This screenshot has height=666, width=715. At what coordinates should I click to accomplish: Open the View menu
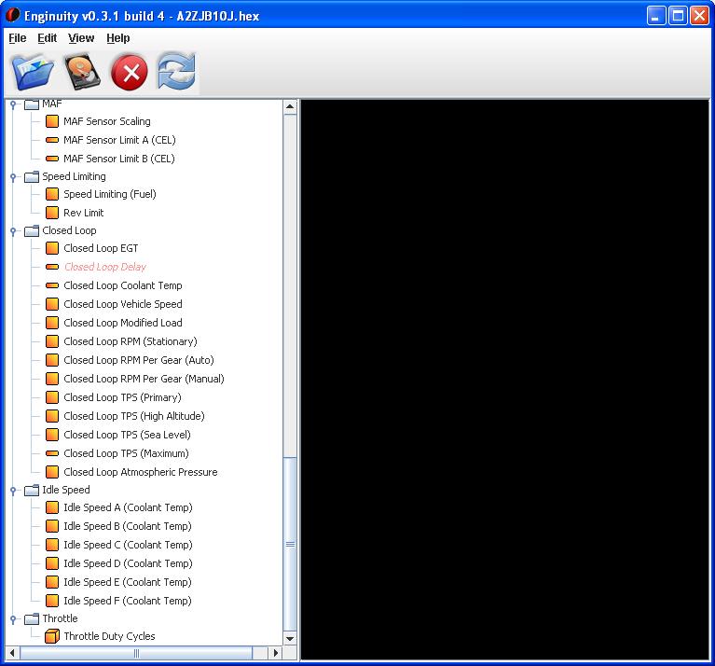(x=81, y=38)
